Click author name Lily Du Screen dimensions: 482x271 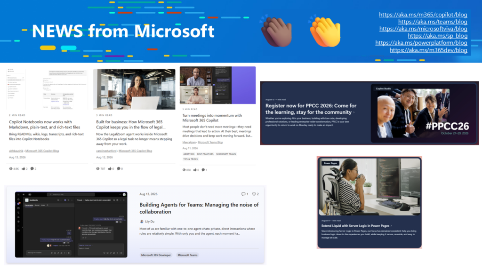pyautogui.click(x=150, y=222)
